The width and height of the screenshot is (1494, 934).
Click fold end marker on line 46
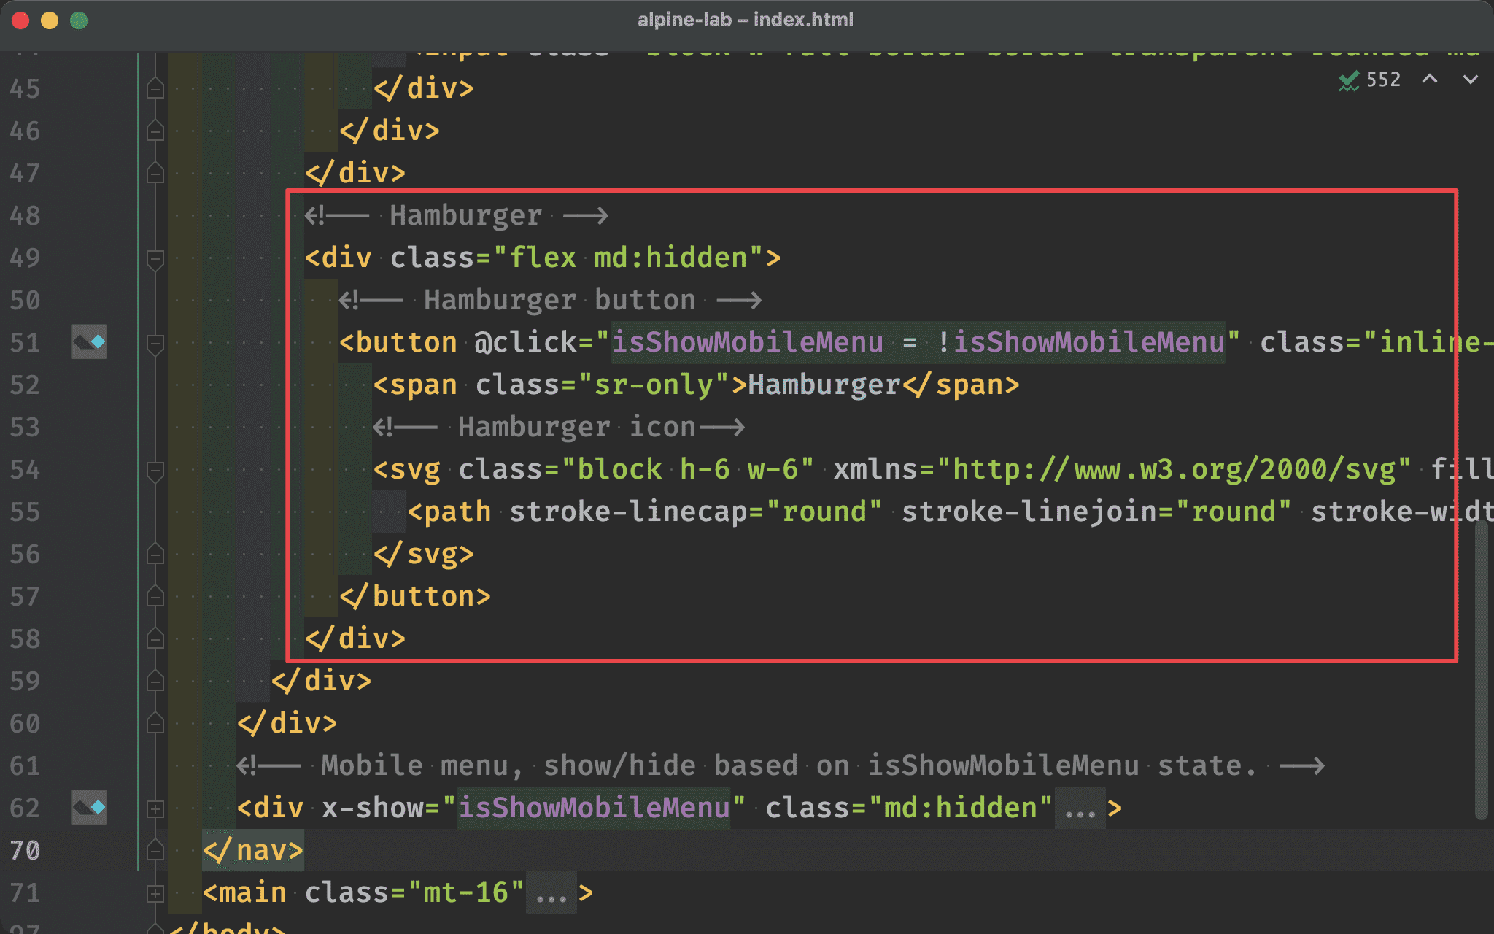click(155, 131)
